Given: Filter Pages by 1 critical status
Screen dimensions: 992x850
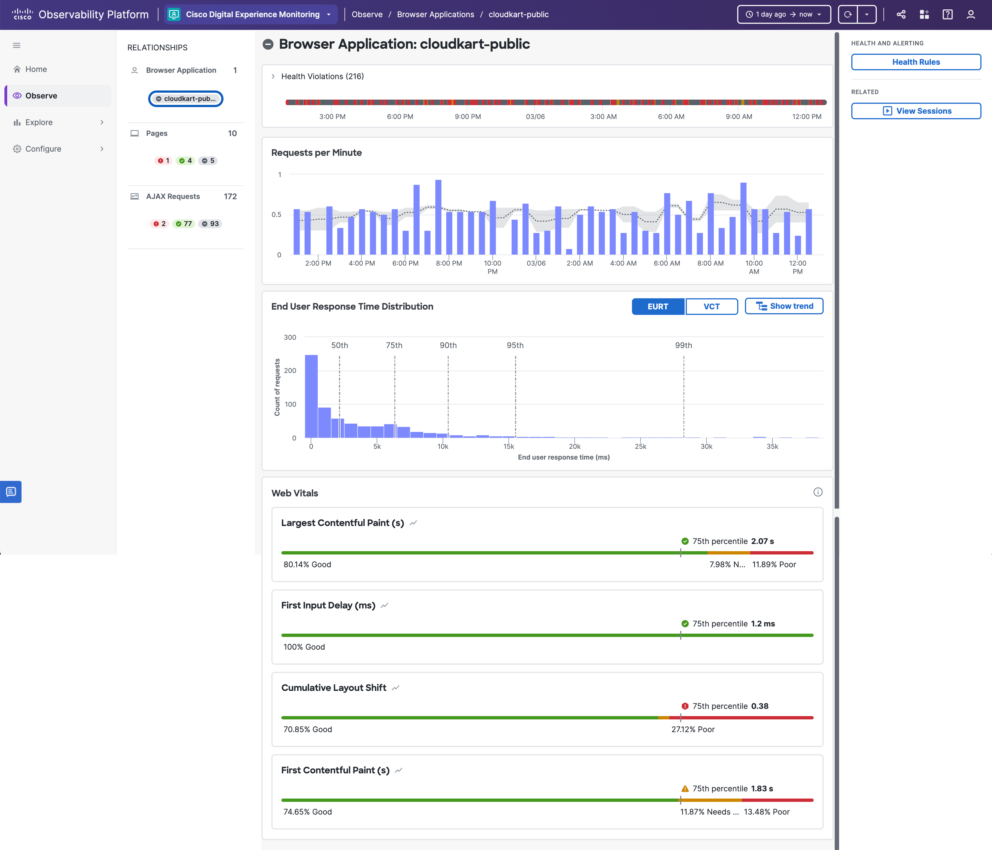Looking at the screenshot, I should 163,161.
